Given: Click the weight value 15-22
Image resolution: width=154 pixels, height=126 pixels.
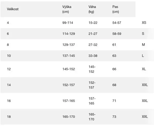Looking at the screenshot, I should pos(93,23).
